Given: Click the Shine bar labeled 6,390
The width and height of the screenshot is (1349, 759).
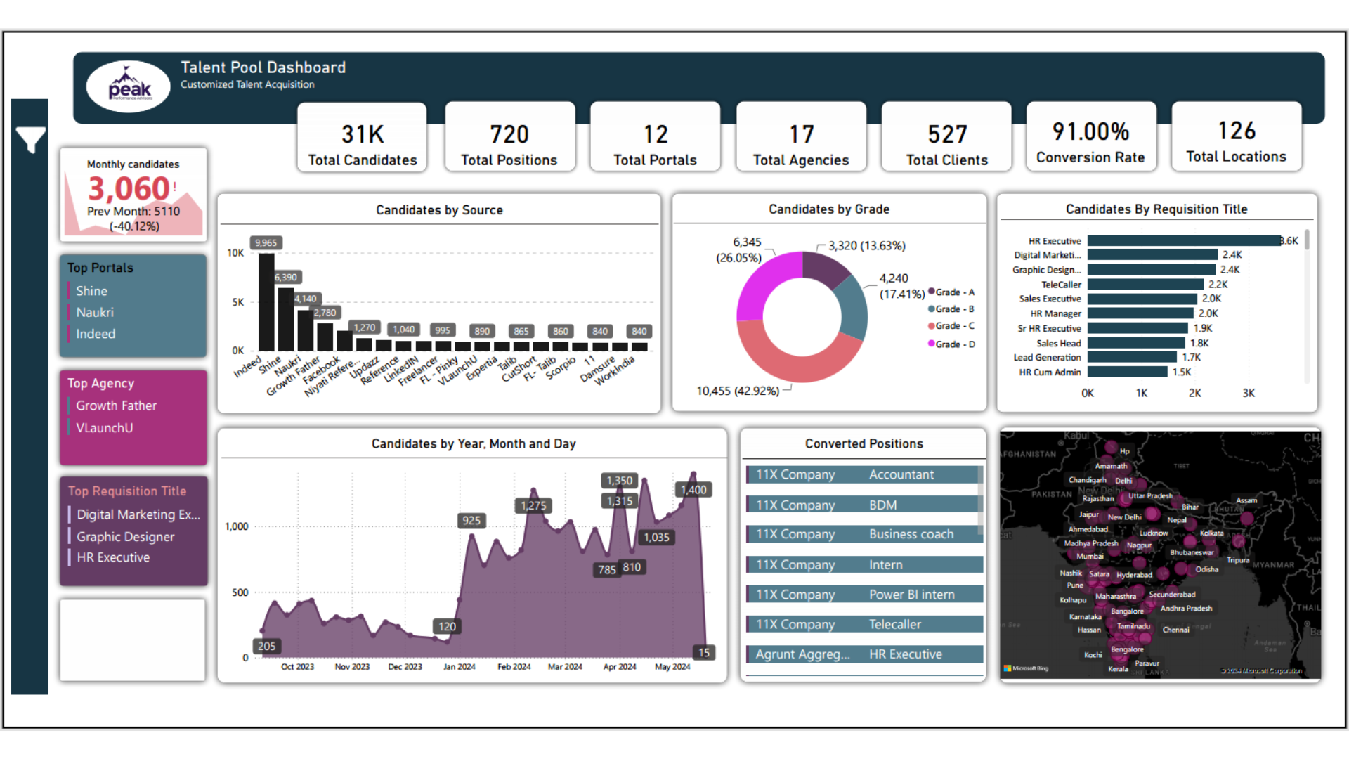Looking at the screenshot, I should pyautogui.click(x=286, y=320).
